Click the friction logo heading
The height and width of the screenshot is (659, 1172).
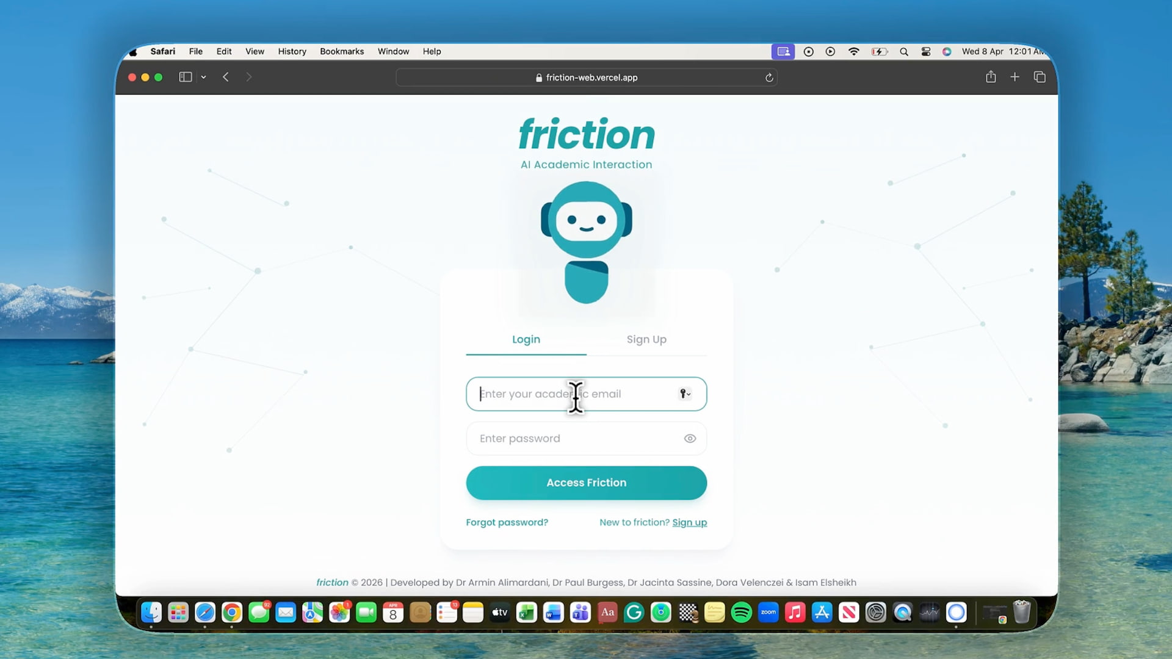(x=587, y=134)
